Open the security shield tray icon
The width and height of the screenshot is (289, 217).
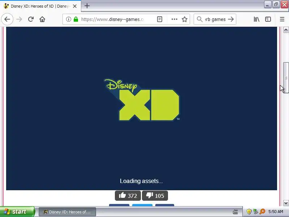(x=249, y=212)
